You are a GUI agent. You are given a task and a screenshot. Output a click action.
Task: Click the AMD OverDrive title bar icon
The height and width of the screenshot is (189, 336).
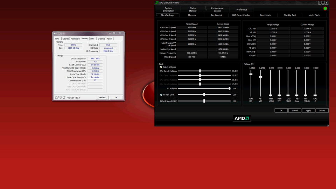click(x=157, y=3)
